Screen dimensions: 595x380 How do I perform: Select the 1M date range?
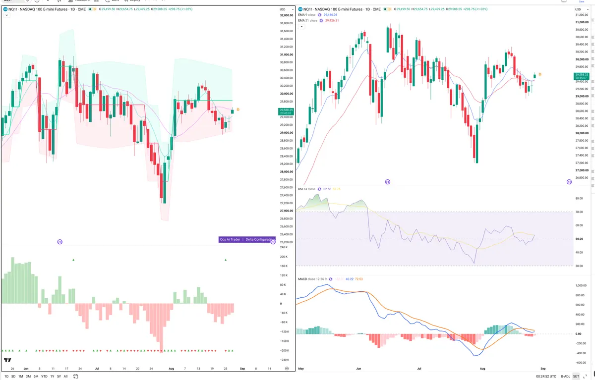[x=21, y=377]
